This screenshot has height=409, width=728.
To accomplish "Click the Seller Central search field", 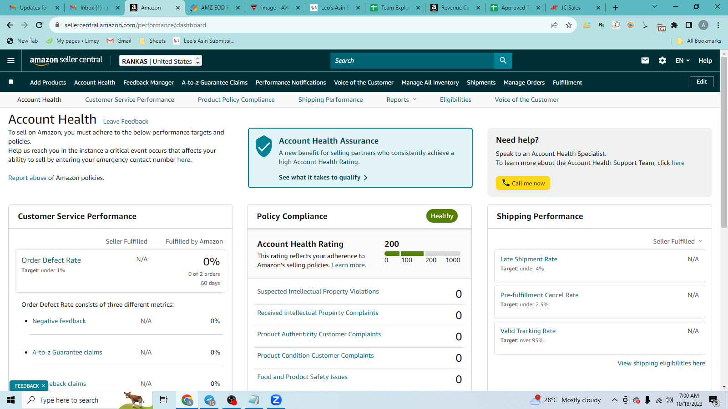I will coord(412,60).
